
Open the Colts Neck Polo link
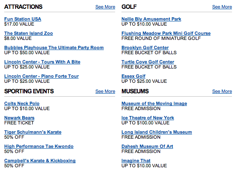(22, 103)
